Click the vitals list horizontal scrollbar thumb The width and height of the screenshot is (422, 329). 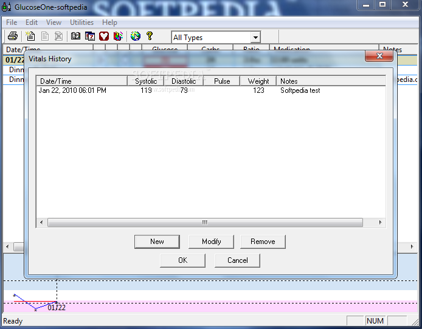205,222
